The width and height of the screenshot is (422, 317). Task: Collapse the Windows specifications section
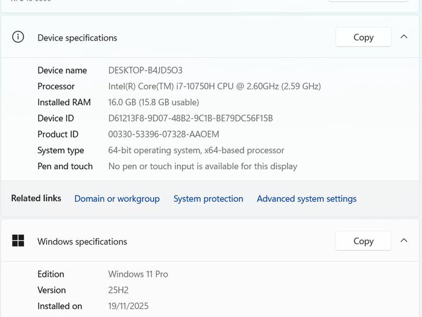coord(404,240)
